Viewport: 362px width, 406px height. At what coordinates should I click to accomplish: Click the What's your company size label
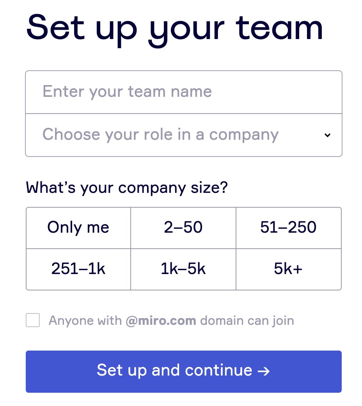(x=127, y=188)
